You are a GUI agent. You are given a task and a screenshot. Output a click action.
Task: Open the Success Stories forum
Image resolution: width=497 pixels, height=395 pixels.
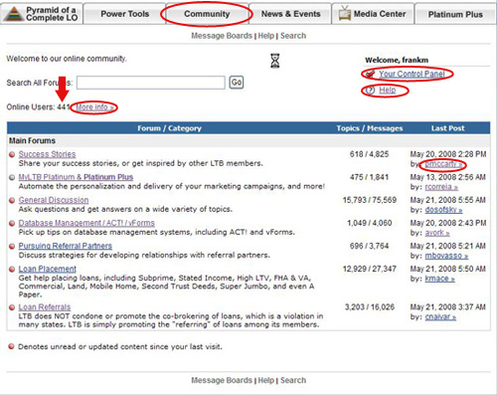click(x=47, y=154)
